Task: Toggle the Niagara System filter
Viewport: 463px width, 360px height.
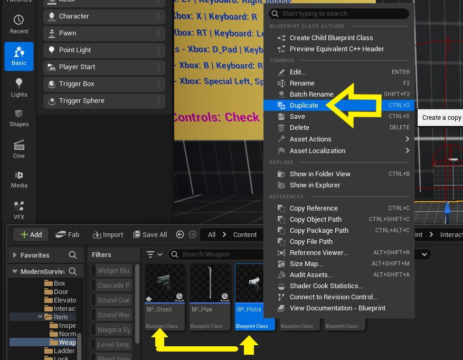Action: [113, 330]
